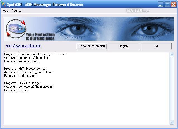Click the Exit button

point(156,46)
